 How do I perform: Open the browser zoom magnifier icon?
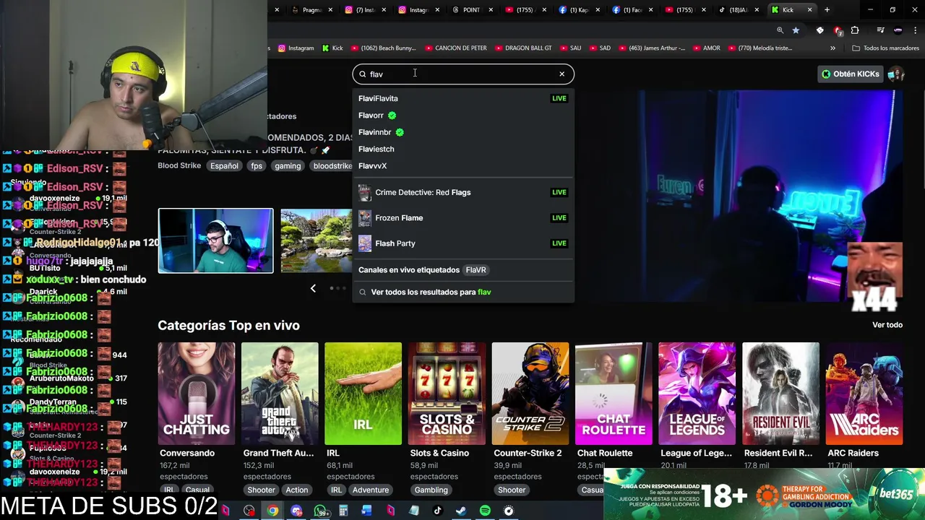click(780, 30)
